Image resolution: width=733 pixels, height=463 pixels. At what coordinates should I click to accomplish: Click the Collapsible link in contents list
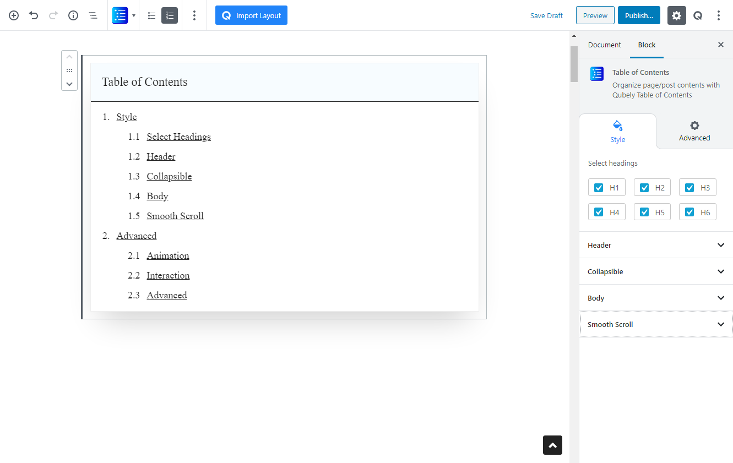coord(169,176)
